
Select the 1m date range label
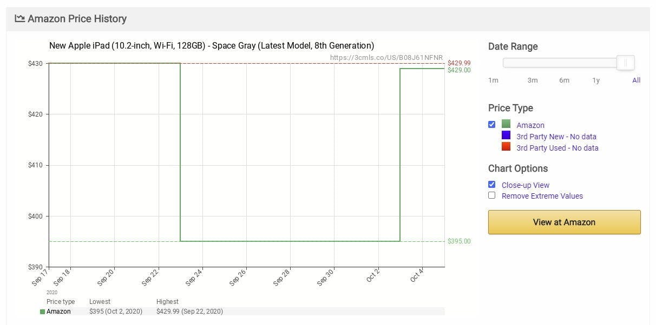click(x=493, y=80)
